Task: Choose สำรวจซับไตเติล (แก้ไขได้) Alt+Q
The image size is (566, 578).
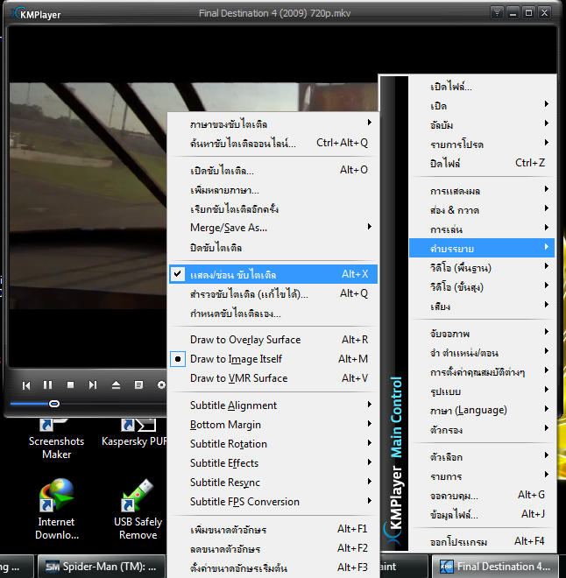Action: click(x=273, y=293)
